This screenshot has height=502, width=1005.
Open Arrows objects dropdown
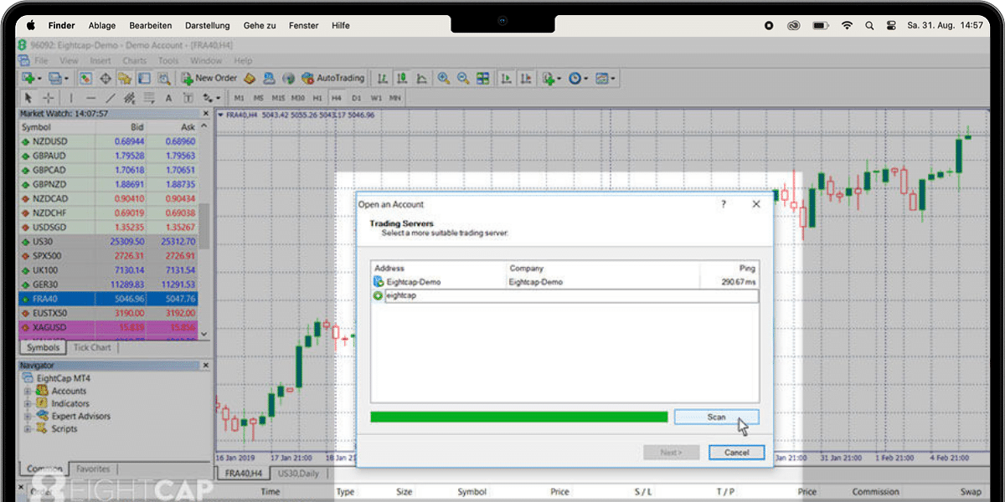[x=211, y=98]
